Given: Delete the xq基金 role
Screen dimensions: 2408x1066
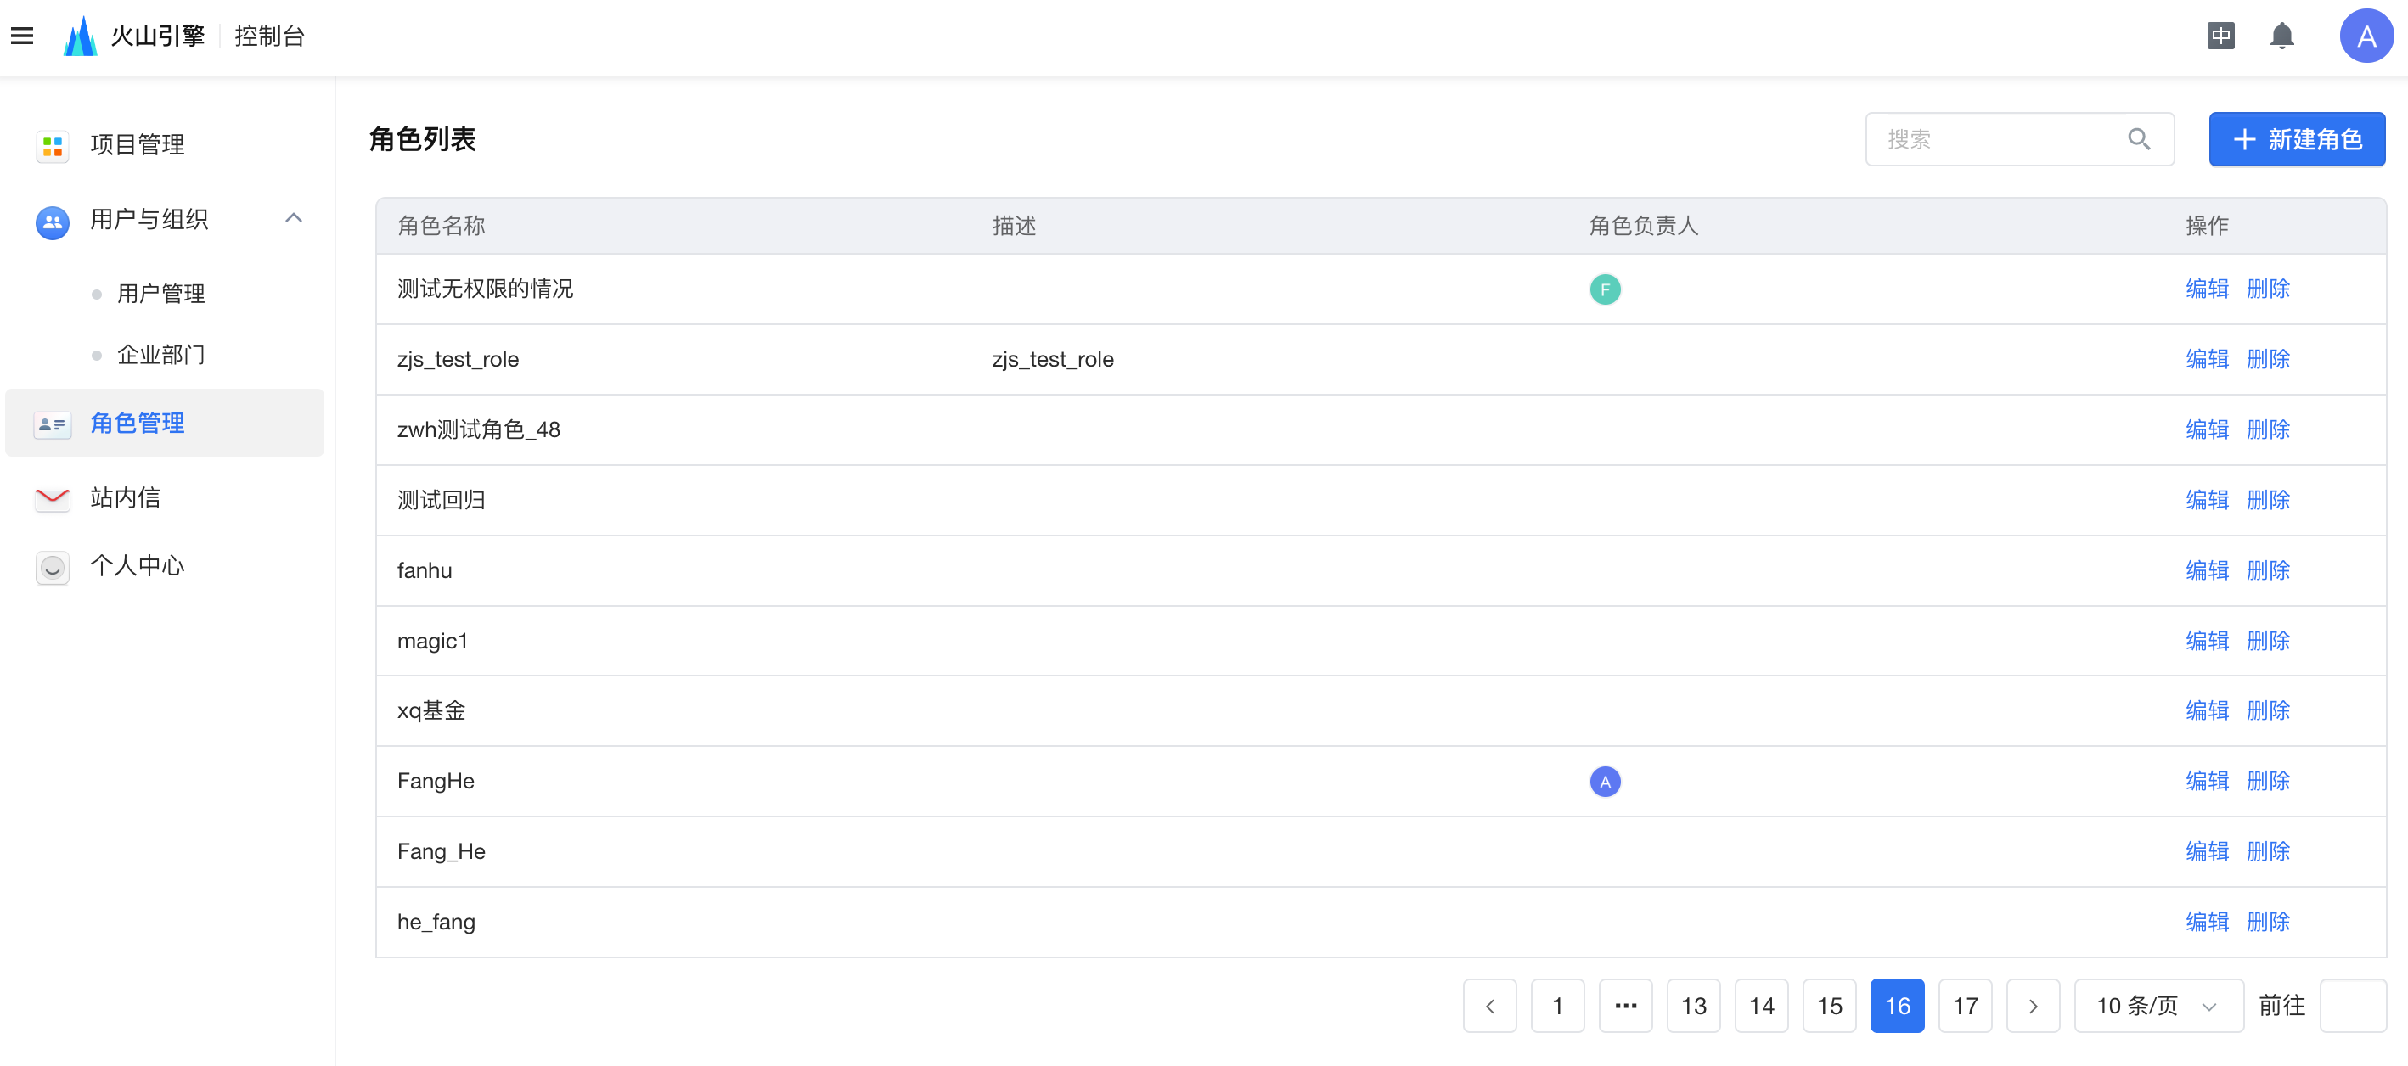Looking at the screenshot, I should 2268,711.
